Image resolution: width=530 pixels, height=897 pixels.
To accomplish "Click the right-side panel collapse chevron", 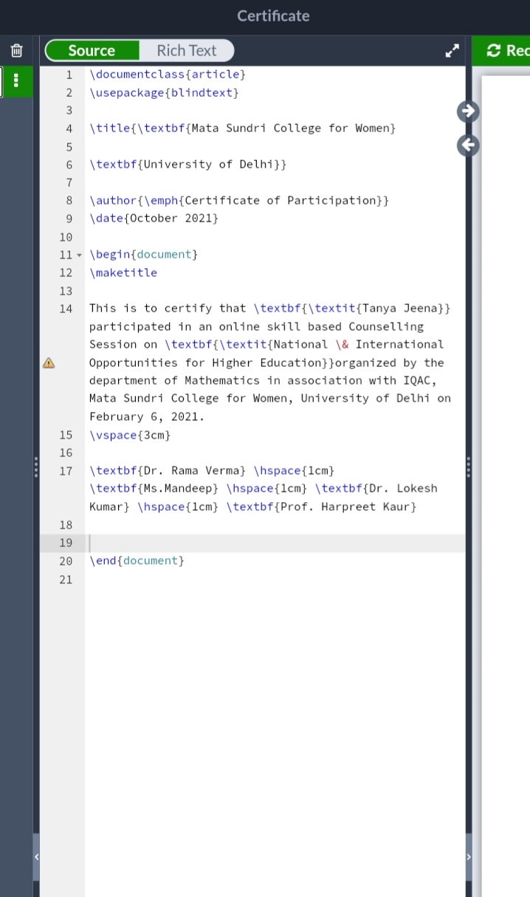I will pyautogui.click(x=468, y=856).
